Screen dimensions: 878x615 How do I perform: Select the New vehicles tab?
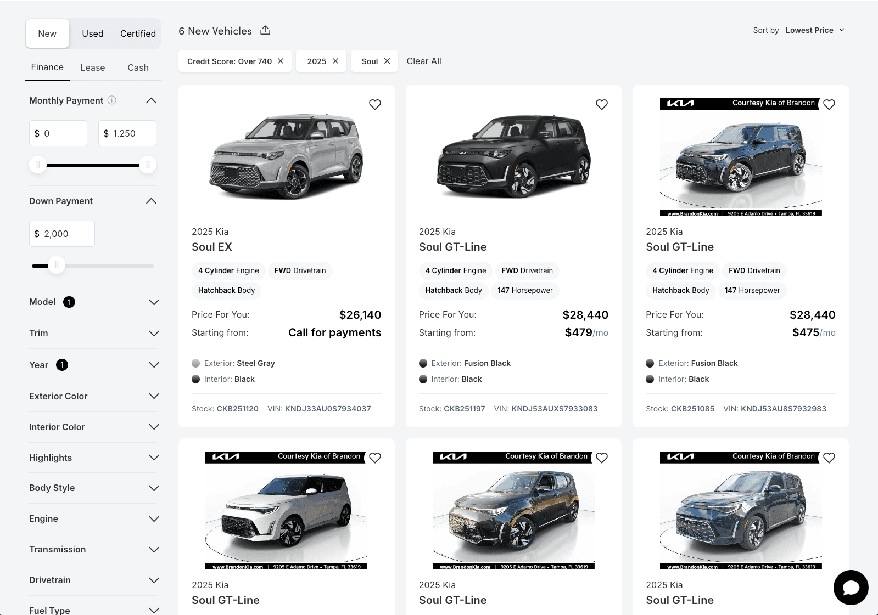[47, 33]
